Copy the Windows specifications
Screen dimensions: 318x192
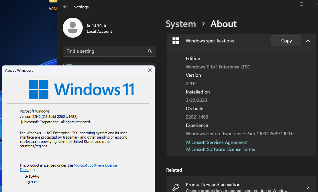pos(286,41)
